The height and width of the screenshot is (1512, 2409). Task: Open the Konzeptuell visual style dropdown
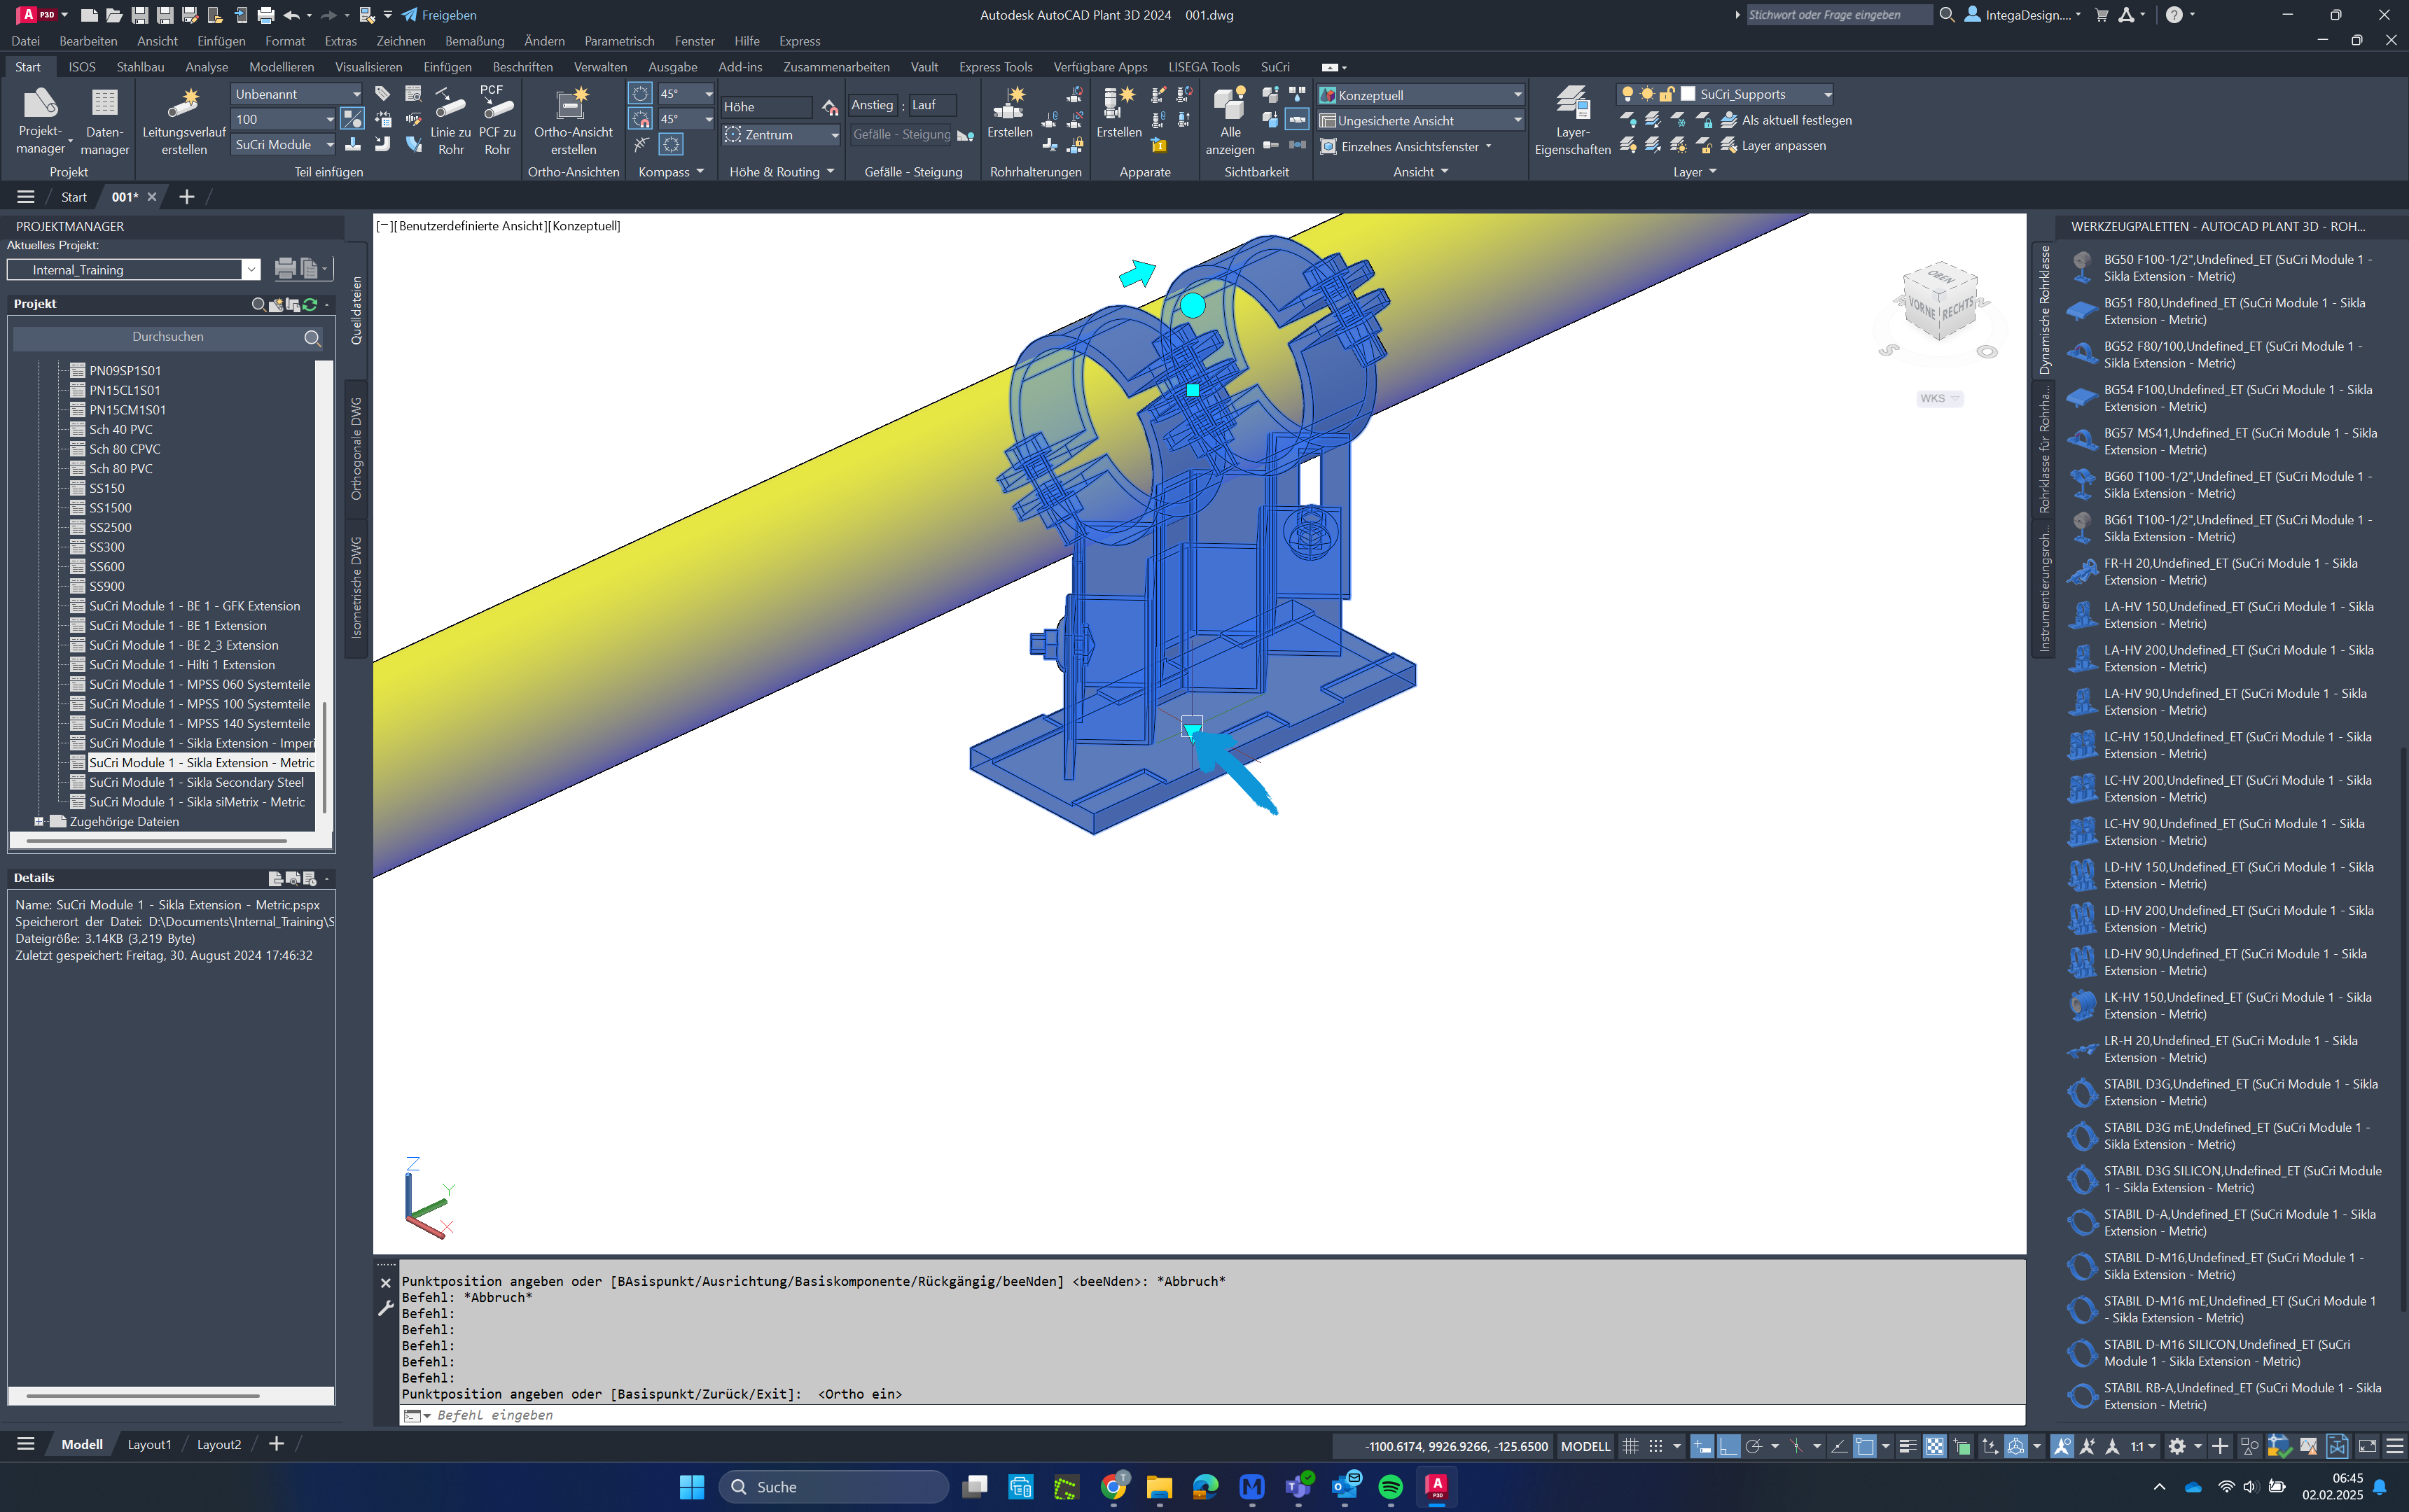tap(1421, 95)
